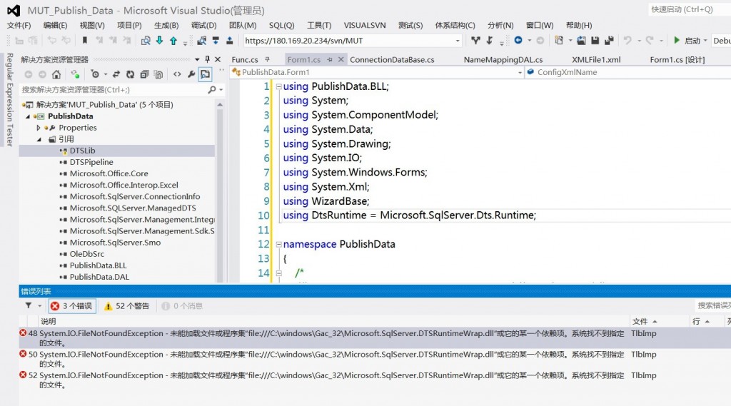Image resolution: width=731 pixels, height=406 pixels.
Task: Open the SVN URL dropdown
Action: click(458, 41)
